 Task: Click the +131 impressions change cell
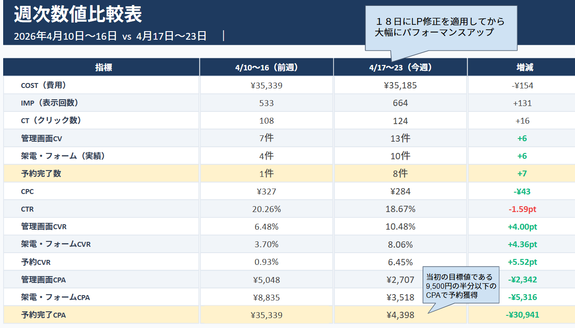[522, 103]
